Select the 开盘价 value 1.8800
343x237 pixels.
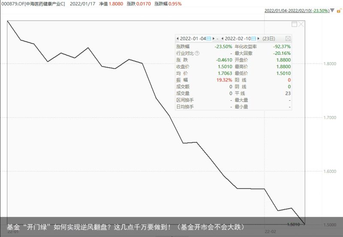pyautogui.click(x=283, y=60)
